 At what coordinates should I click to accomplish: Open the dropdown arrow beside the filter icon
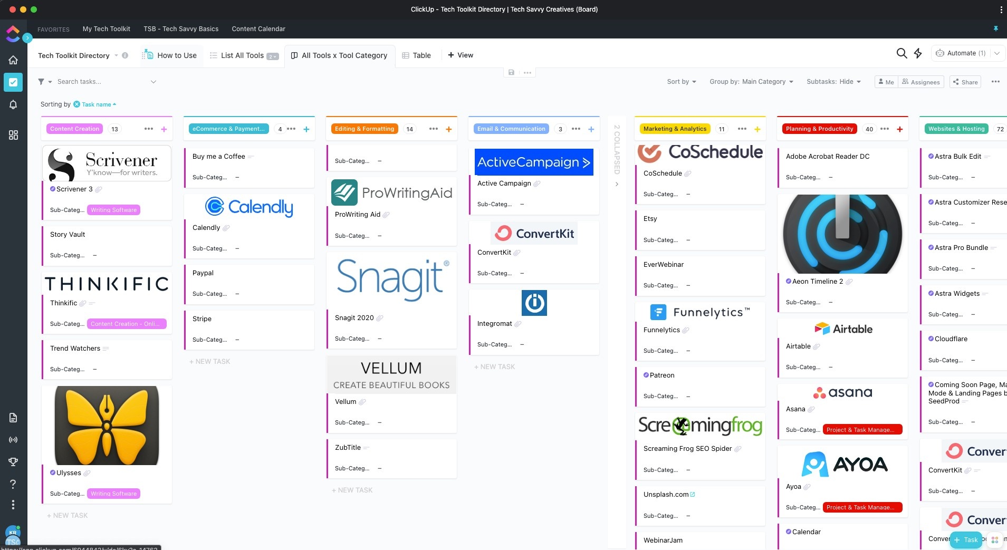click(x=50, y=82)
